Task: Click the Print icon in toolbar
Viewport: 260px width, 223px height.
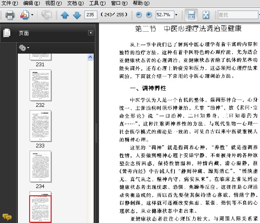Action: [x=10, y=15]
